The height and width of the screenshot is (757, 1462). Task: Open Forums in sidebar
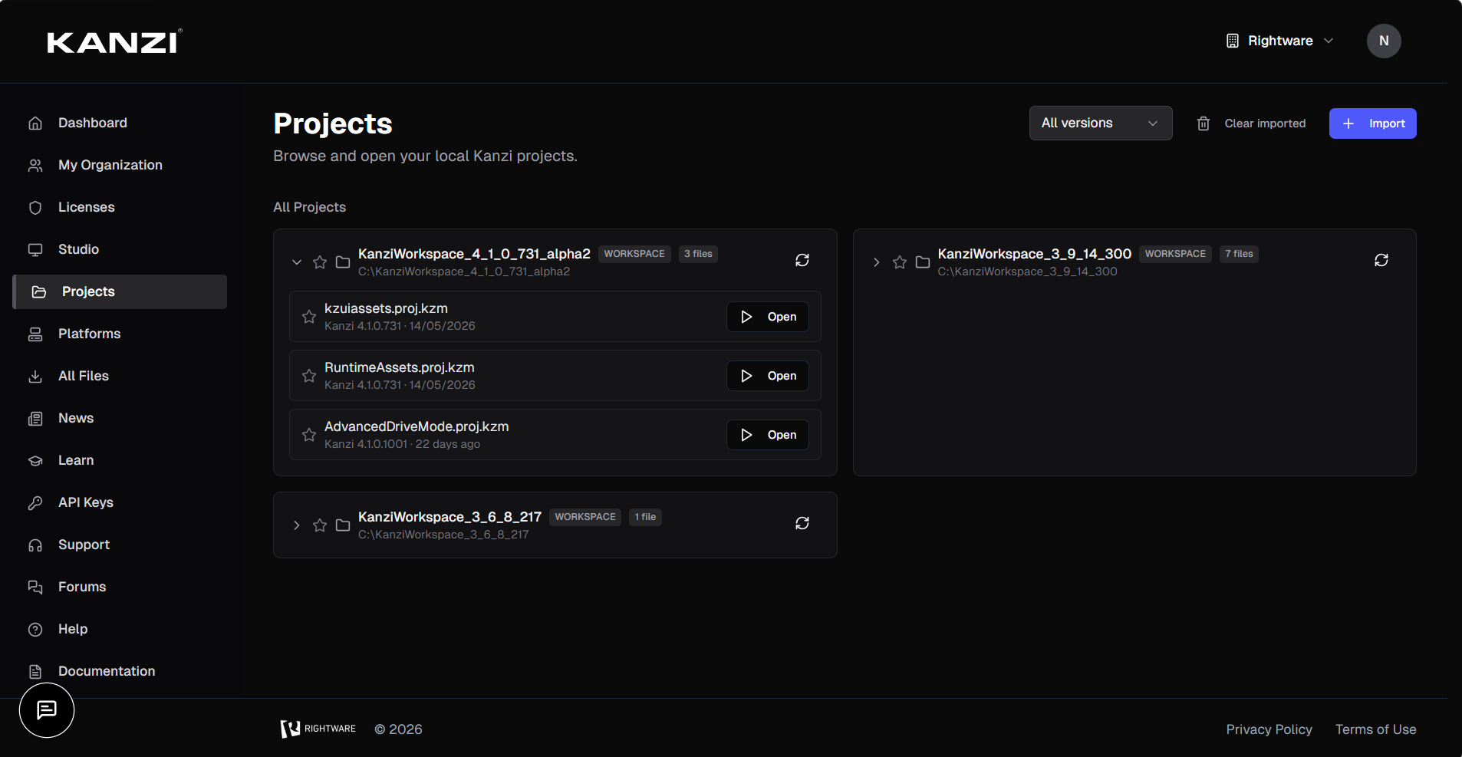[120, 587]
